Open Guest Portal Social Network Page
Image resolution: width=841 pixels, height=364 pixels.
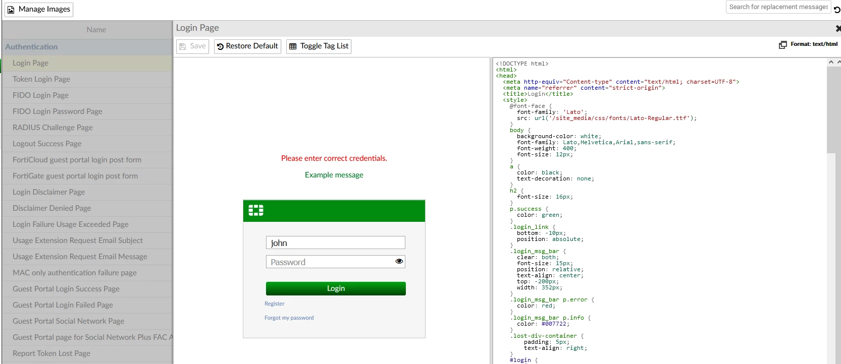point(87,321)
